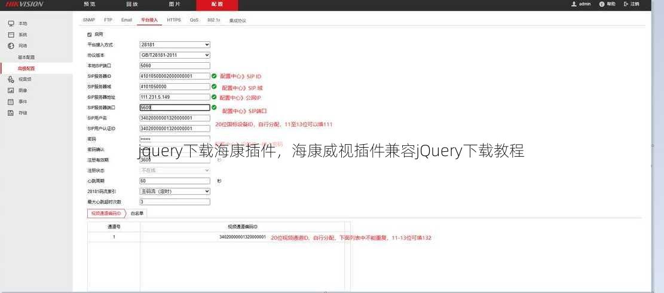The height and width of the screenshot is (293, 664).
Task: Switch to the 预览 top menu
Action: [x=90, y=4]
